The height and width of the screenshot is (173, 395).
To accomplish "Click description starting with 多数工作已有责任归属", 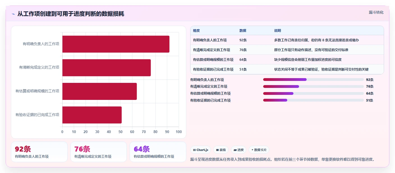I will click(316, 40).
